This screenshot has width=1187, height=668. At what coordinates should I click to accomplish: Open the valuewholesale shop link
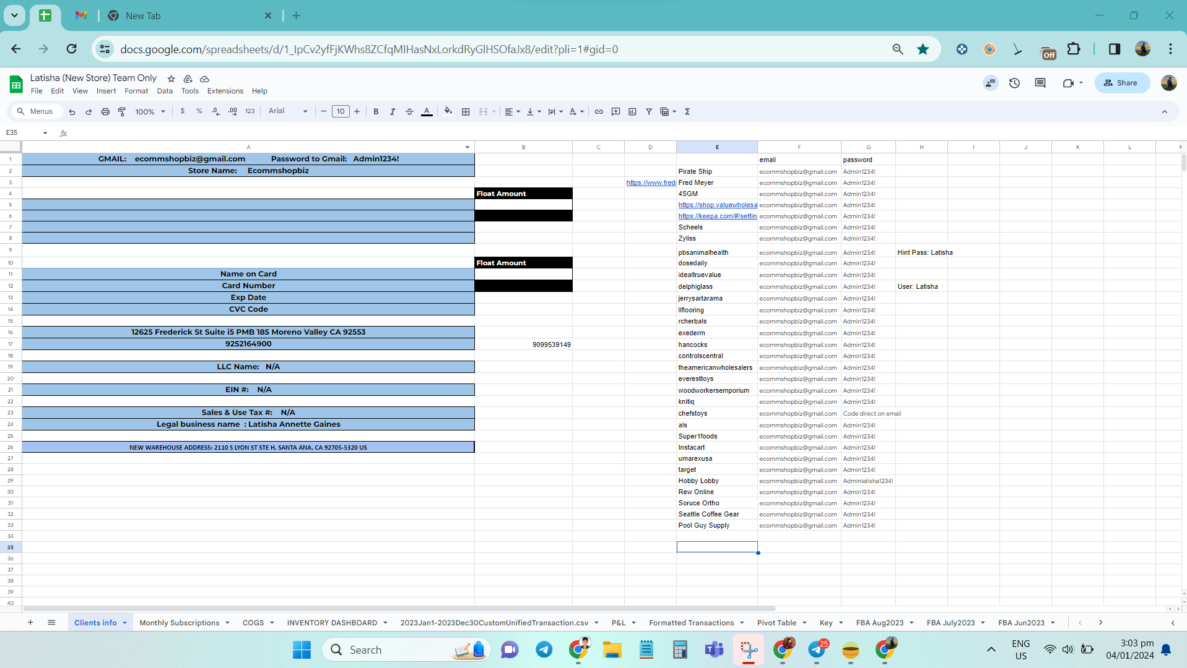click(717, 205)
